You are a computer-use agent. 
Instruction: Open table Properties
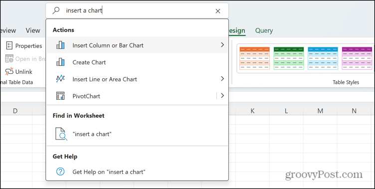tap(23, 46)
